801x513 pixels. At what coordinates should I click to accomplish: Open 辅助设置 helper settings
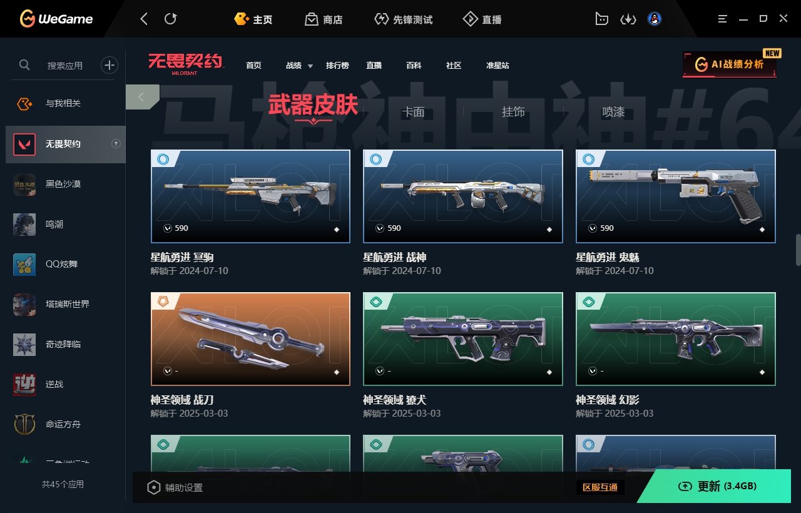coord(175,487)
